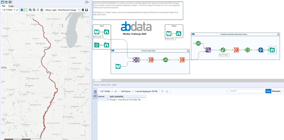The height and width of the screenshot is (140, 284).
Task: Click the results messages list icon
Action: (x=95, y=92)
